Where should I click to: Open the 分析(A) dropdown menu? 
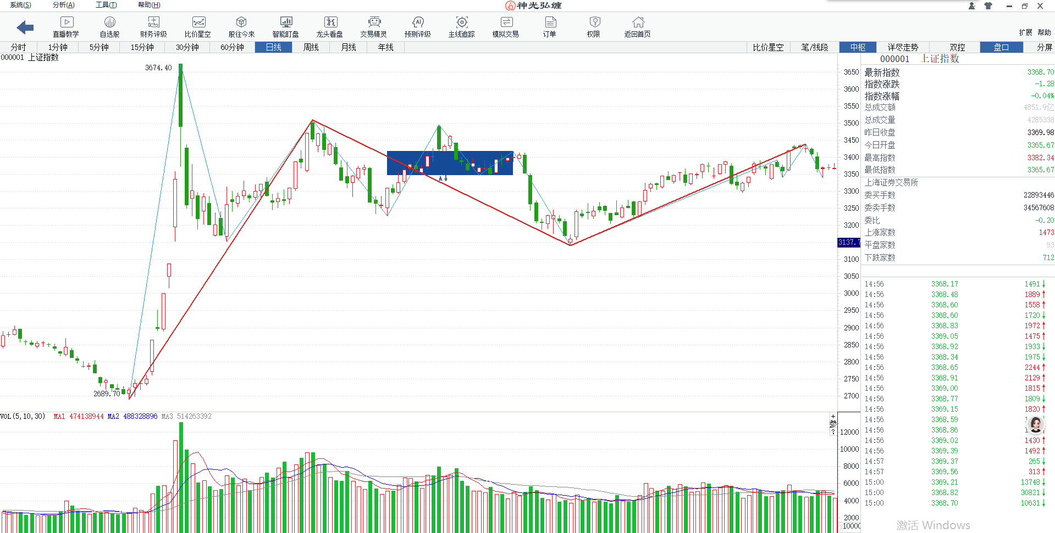[x=63, y=5]
